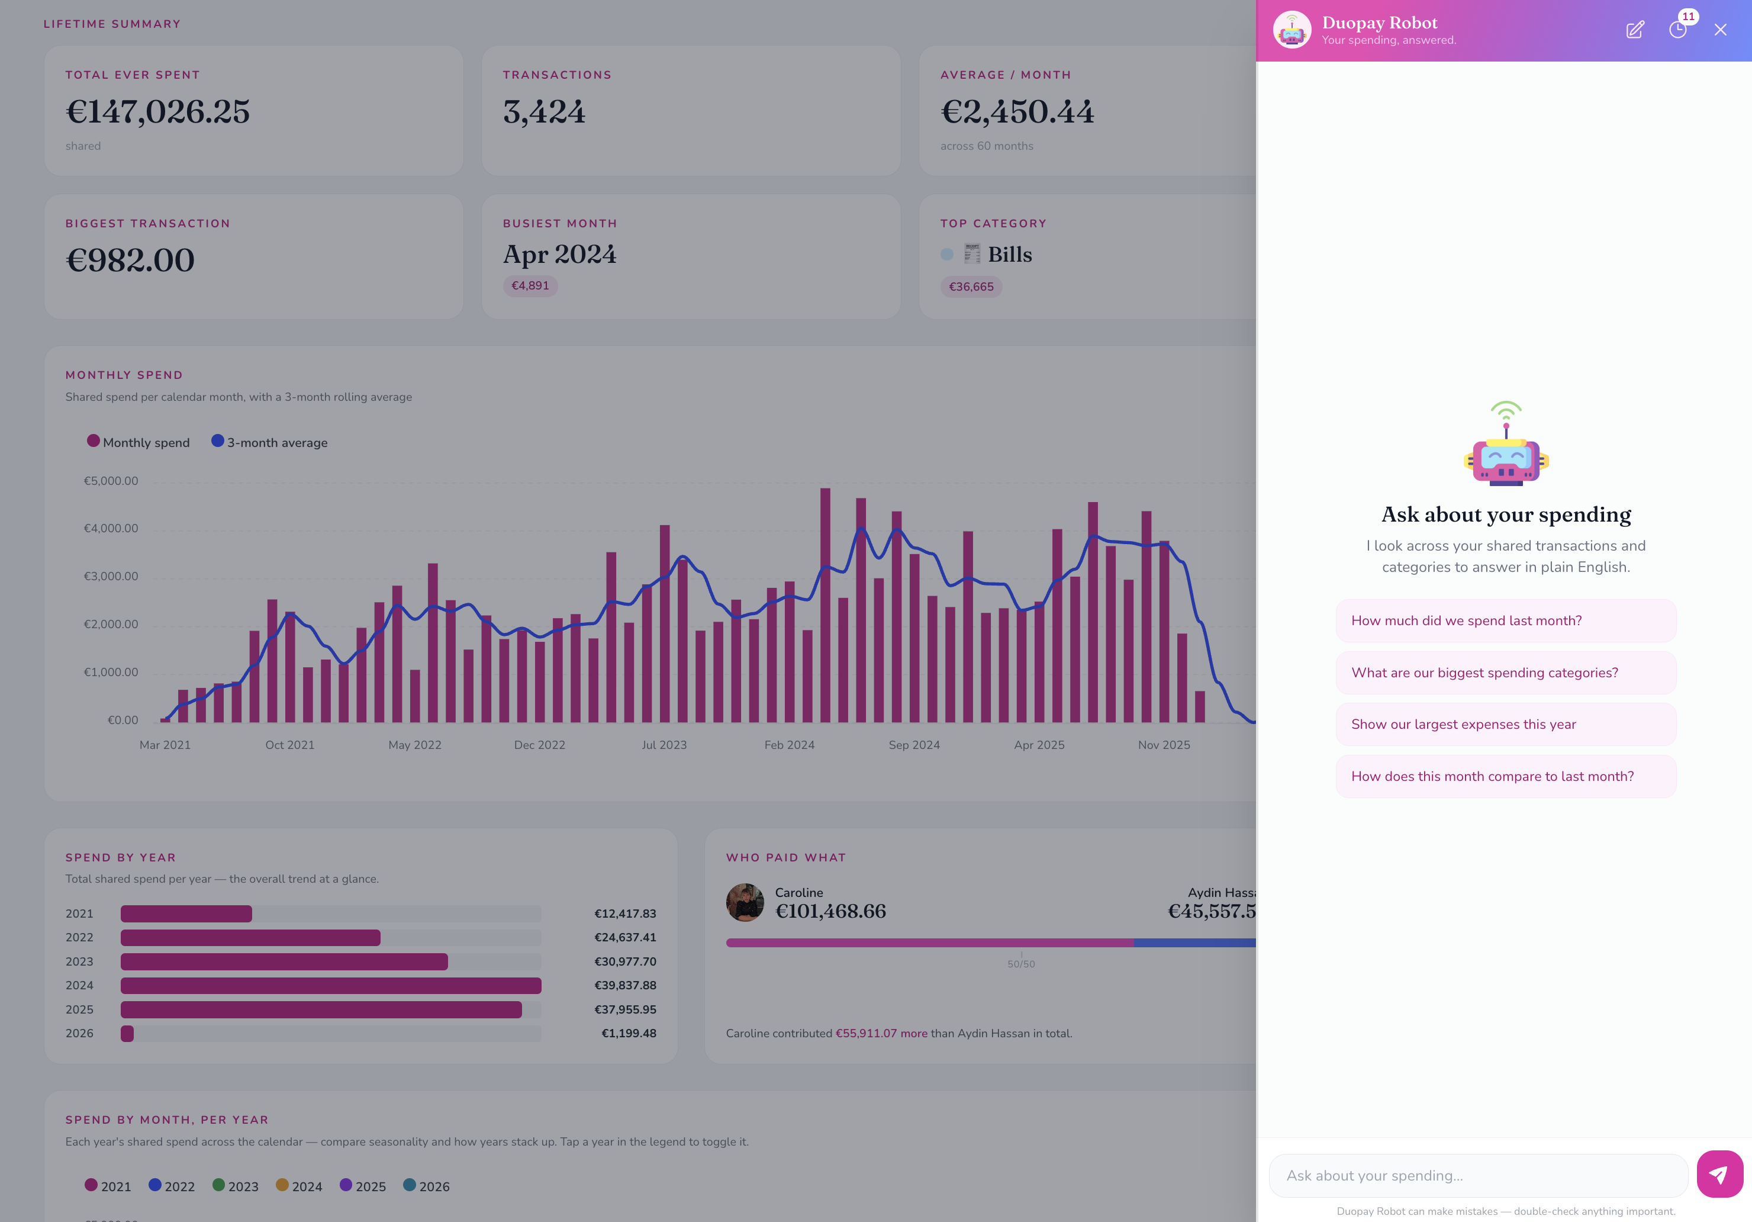Click the €30,977.70 value for 2023
Viewport: 1752px width, 1222px height.
pyautogui.click(x=625, y=961)
